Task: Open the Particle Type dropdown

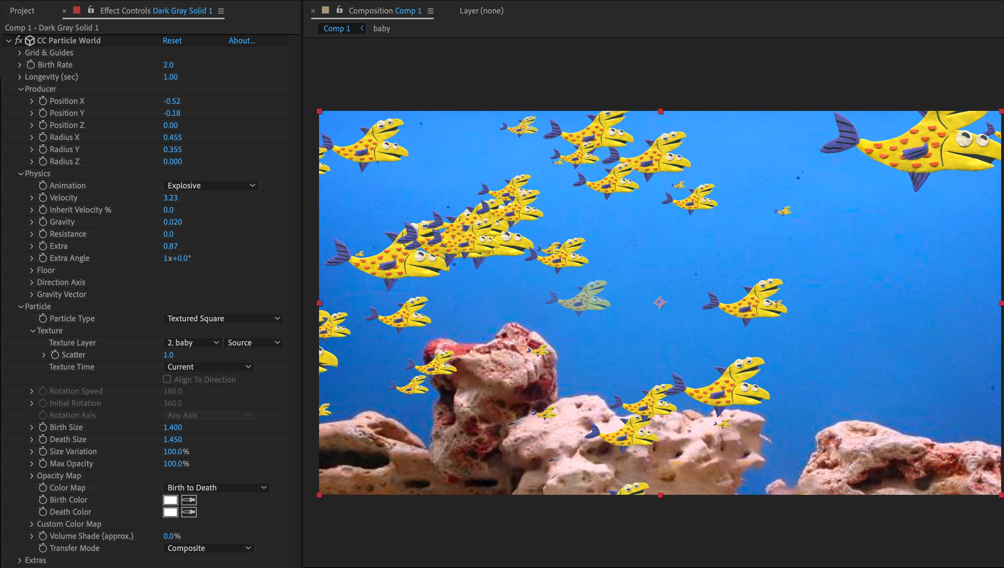Action: [223, 319]
